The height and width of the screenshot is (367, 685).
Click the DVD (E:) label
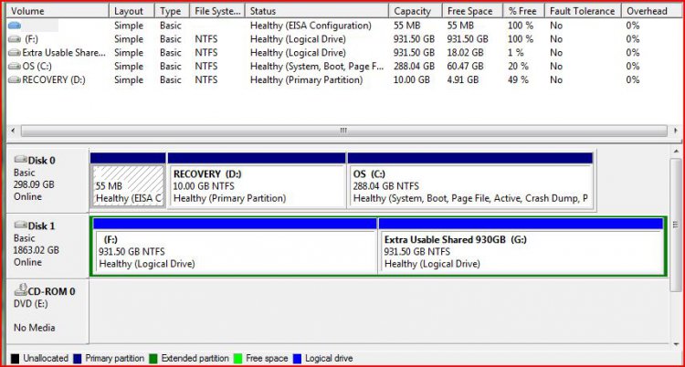(30, 304)
